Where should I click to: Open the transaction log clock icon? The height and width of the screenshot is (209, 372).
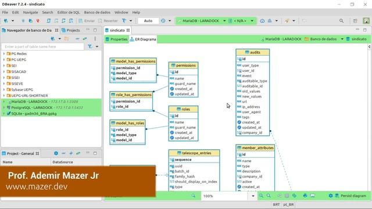(x=163, y=21)
